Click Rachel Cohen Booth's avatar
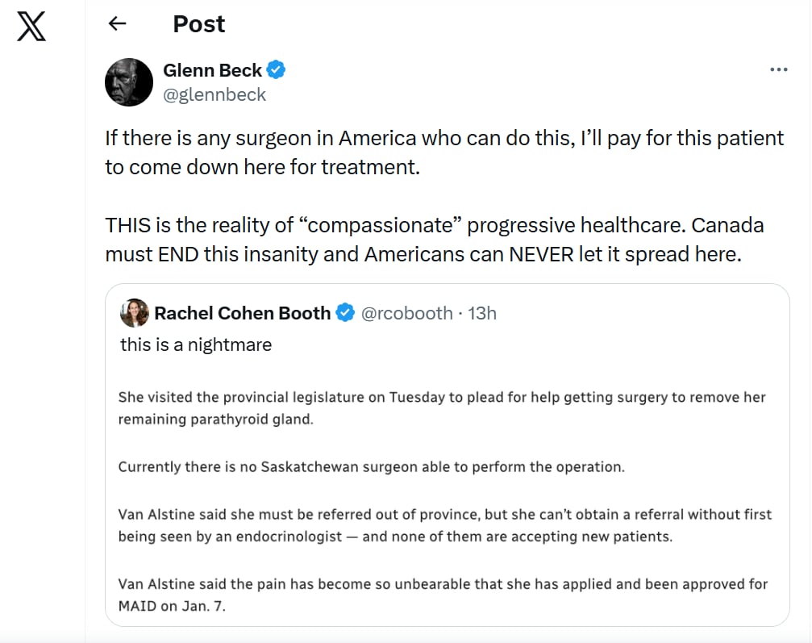Image resolution: width=812 pixels, height=643 pixels. pyautogui.click(x=134, y=313)
